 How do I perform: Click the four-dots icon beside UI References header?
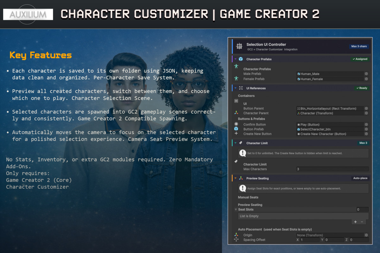pos(241,88)
